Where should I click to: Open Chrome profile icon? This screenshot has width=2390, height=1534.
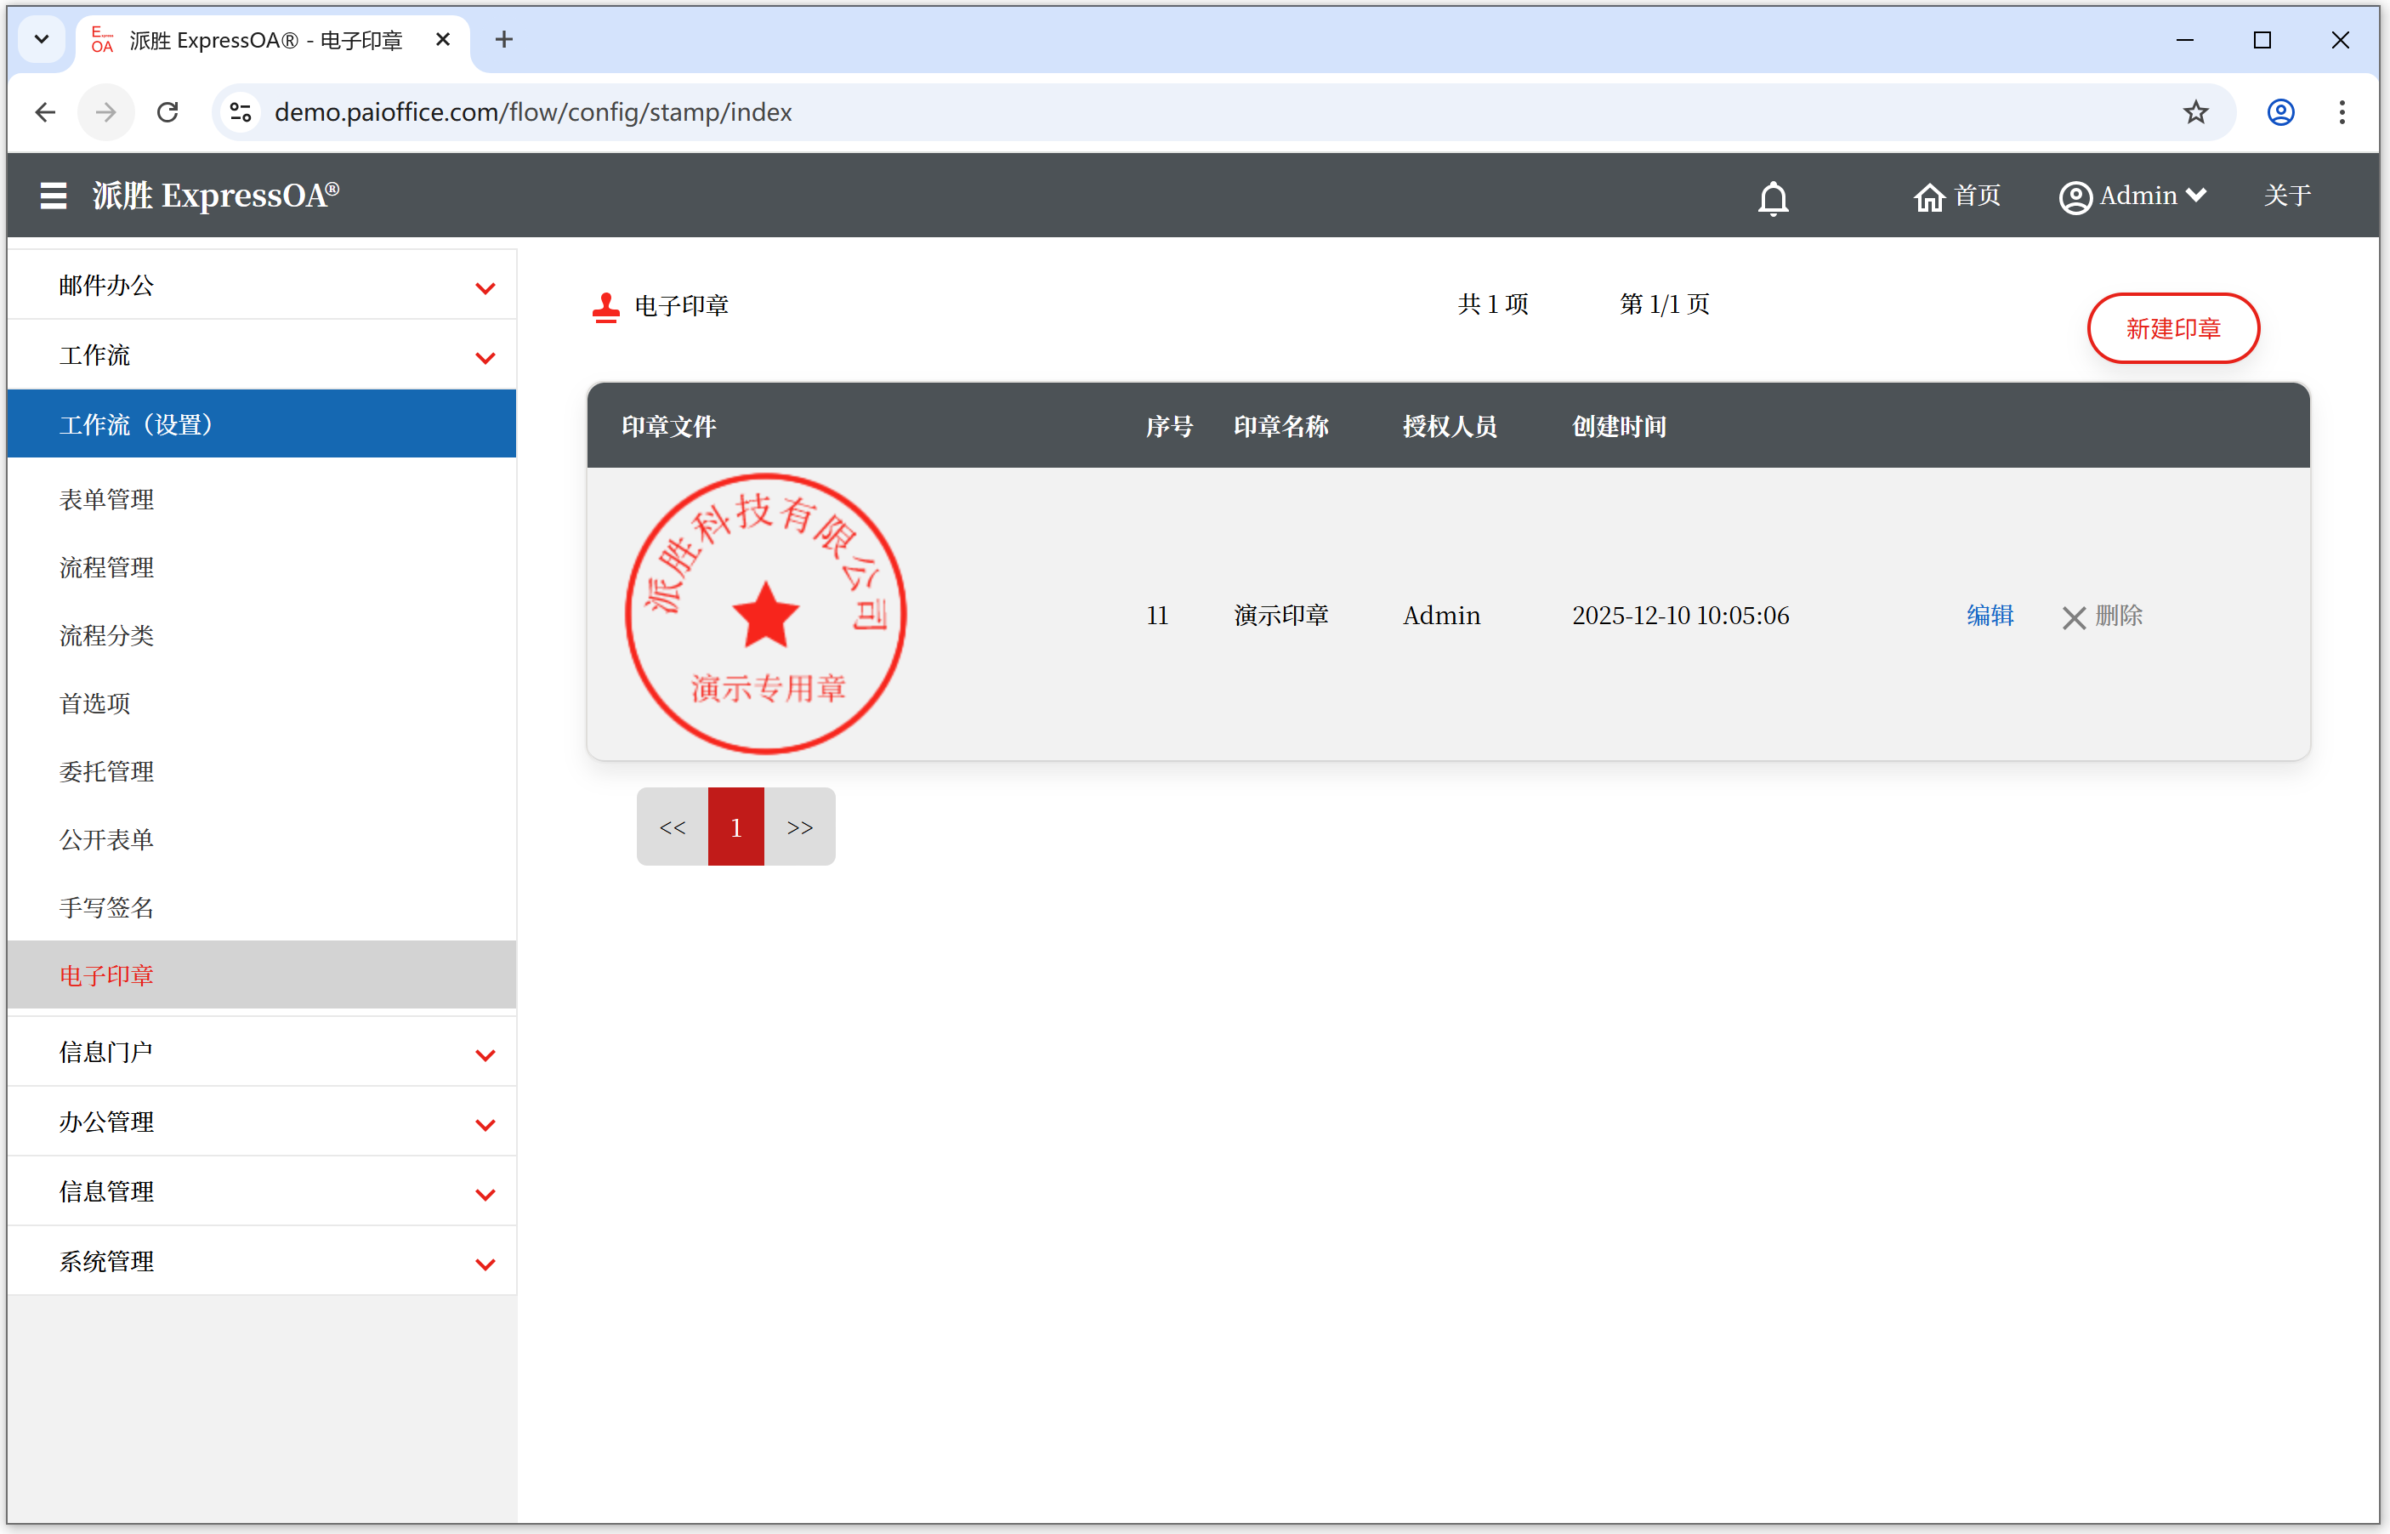[2280, 112]
